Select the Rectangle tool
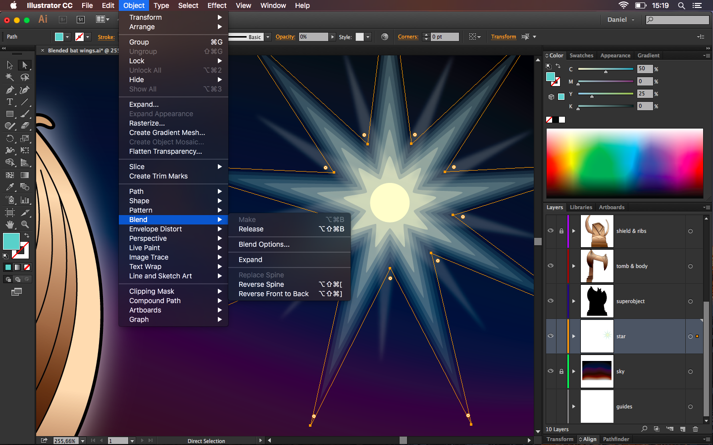The image size is (713, 445). point(10,114)
